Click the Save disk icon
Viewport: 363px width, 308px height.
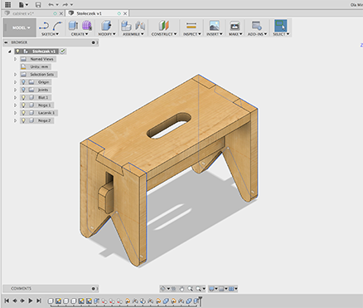tap(38, 5)
